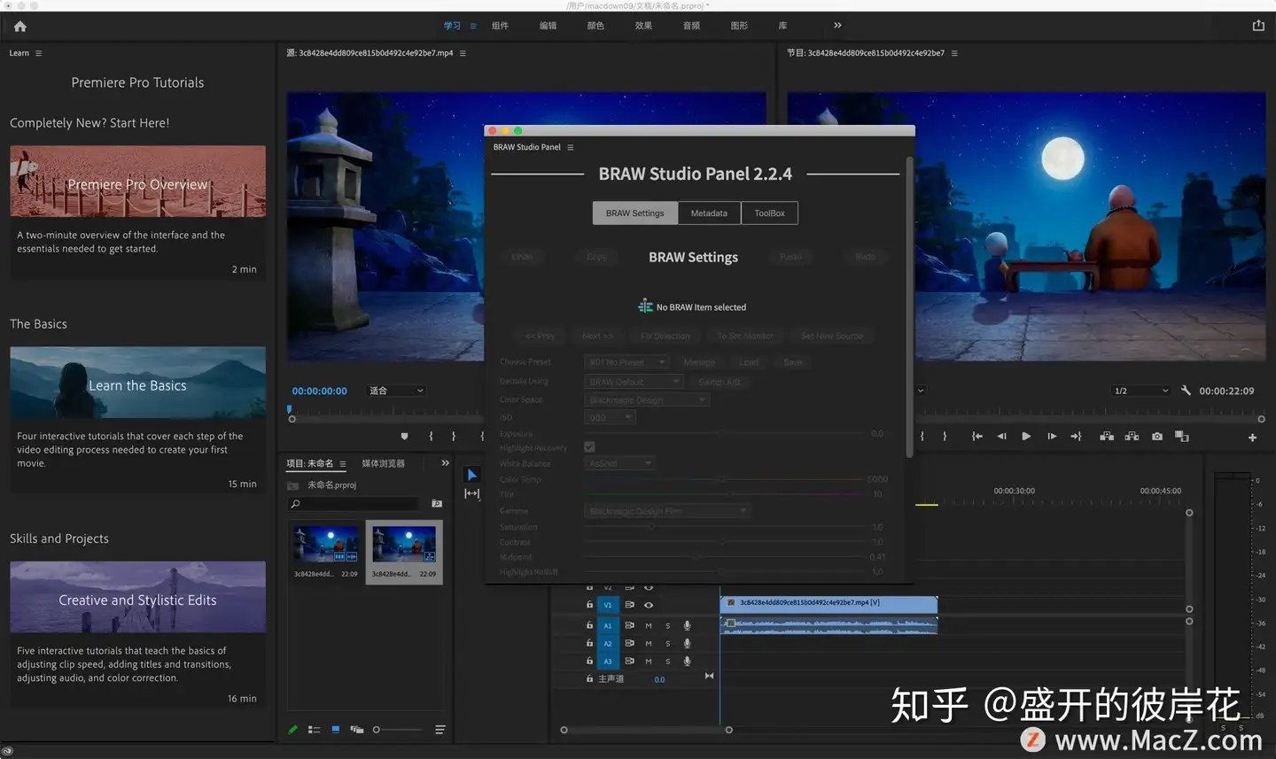Image resolution: width=1276 pixels, height=759 pixels.
Task: Adjust the Project panel thumbnail zoom slider
Action: (x=397, y=730)
